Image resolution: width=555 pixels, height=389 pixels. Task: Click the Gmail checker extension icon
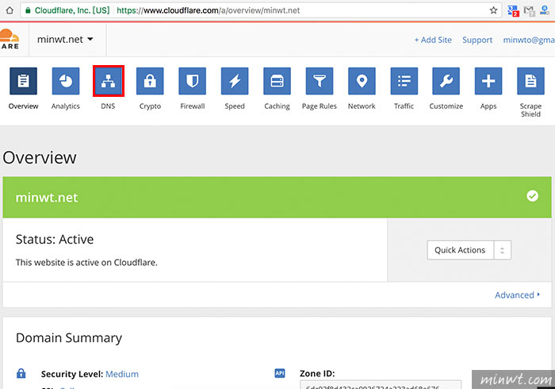click(529, 10)
